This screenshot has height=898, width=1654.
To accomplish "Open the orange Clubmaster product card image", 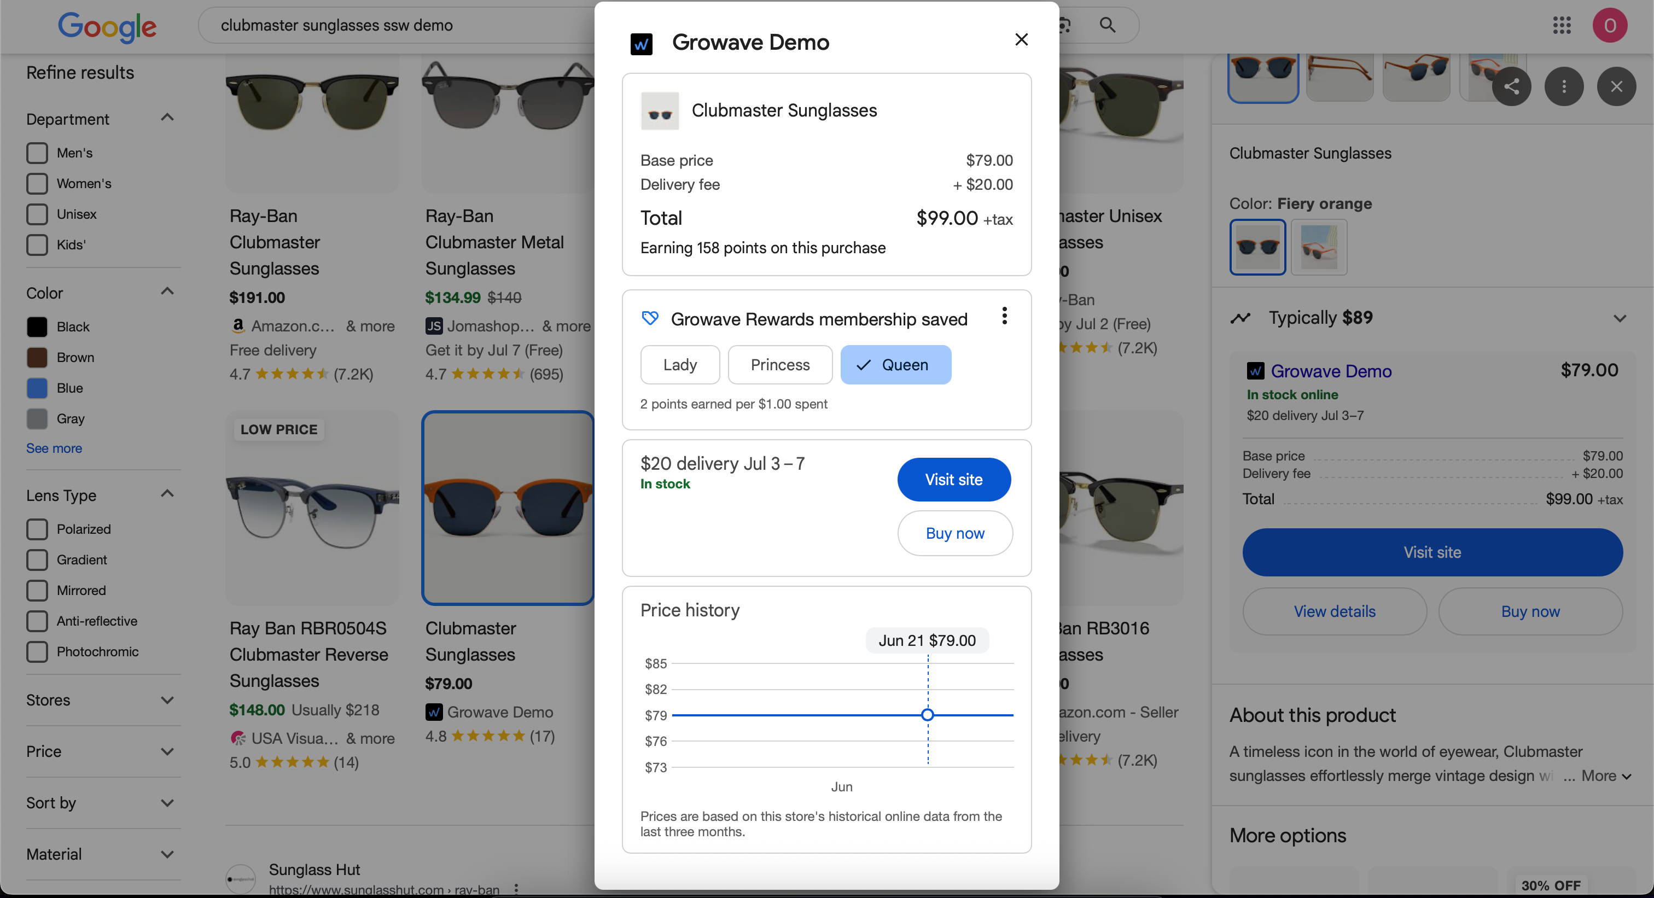I will [x=508, y=508].
